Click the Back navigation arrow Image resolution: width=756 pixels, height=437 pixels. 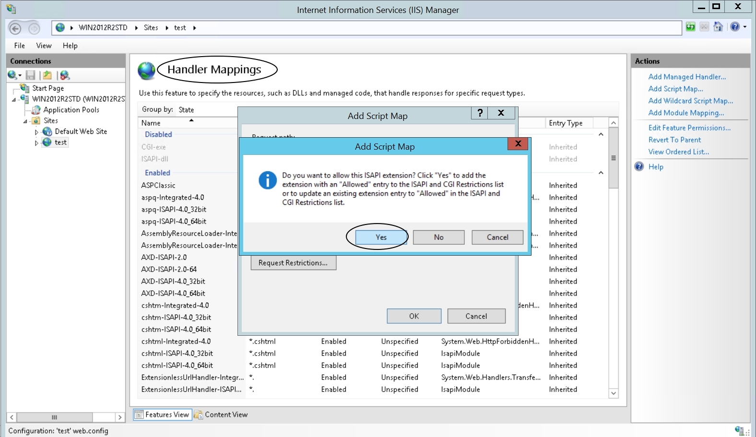pos(15,28)
